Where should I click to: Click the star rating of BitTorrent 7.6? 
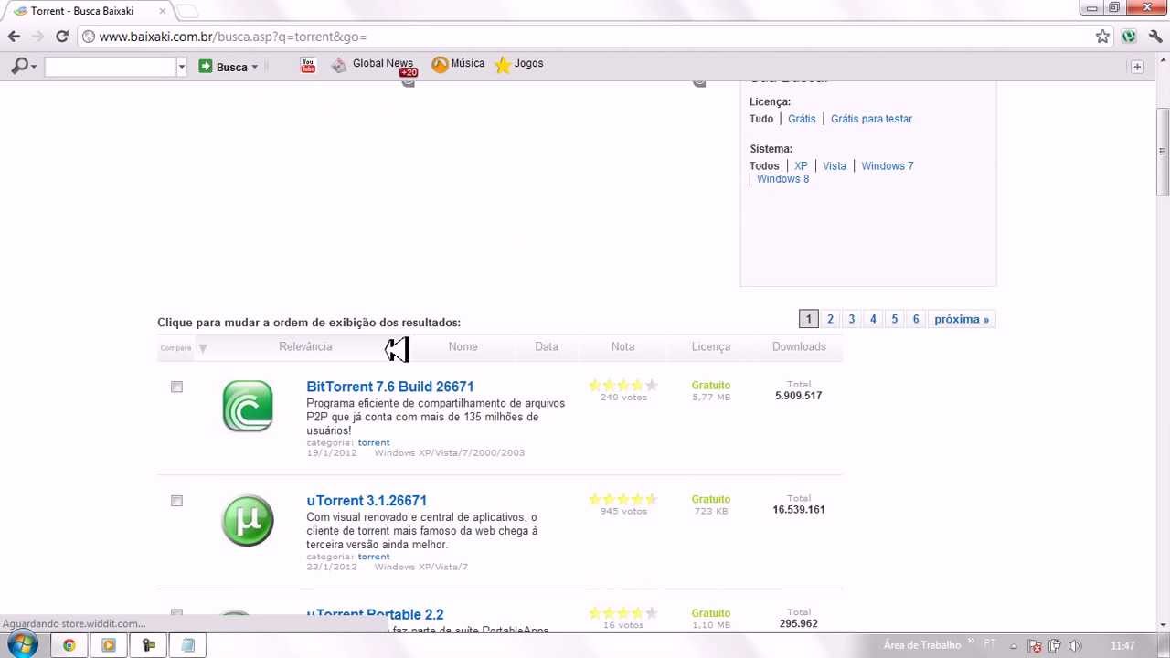[x=623, y=386]
